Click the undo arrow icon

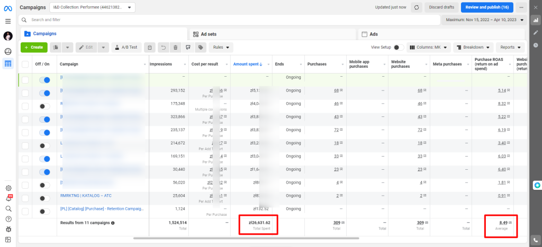164,47
